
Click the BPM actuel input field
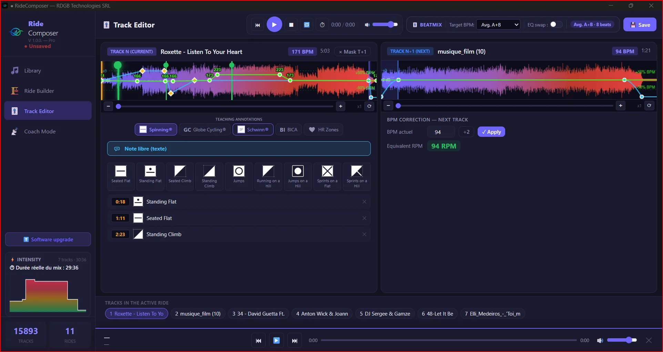(x=441, y=132)
